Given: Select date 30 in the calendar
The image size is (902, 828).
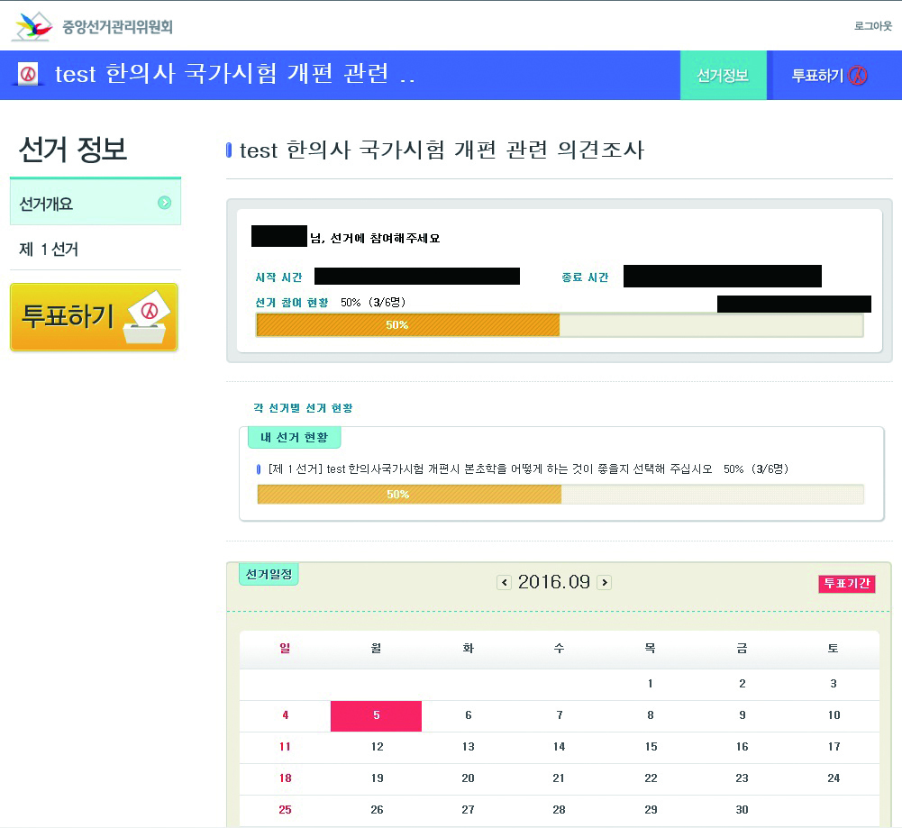Looking at the screenshot, I should coord(742,809).
